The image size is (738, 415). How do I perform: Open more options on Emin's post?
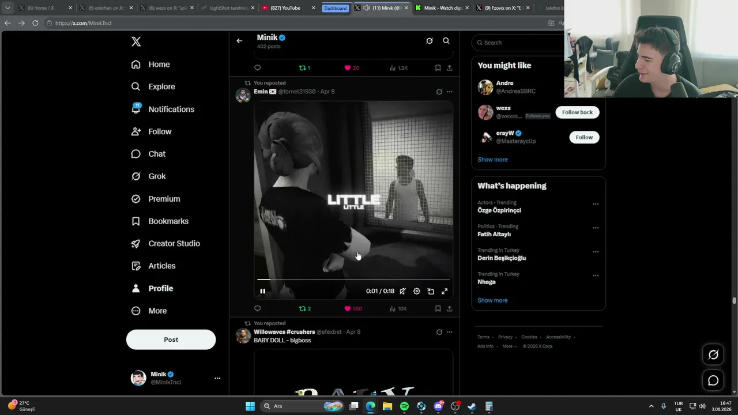pyautogui.click(x=450, y=92)
